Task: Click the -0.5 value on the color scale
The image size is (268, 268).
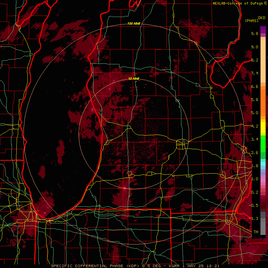Action: (254, 205)
